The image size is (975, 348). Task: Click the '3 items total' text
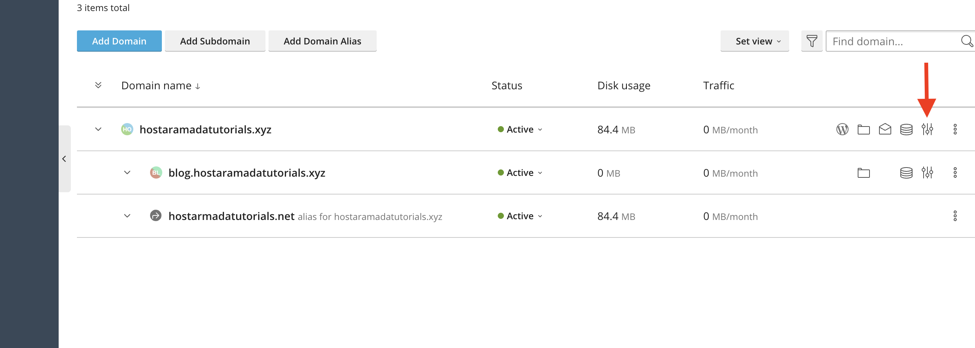point(103,8)
